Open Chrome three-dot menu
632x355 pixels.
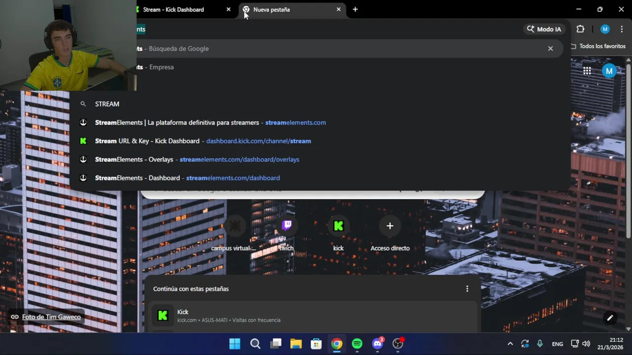(622, 29)
